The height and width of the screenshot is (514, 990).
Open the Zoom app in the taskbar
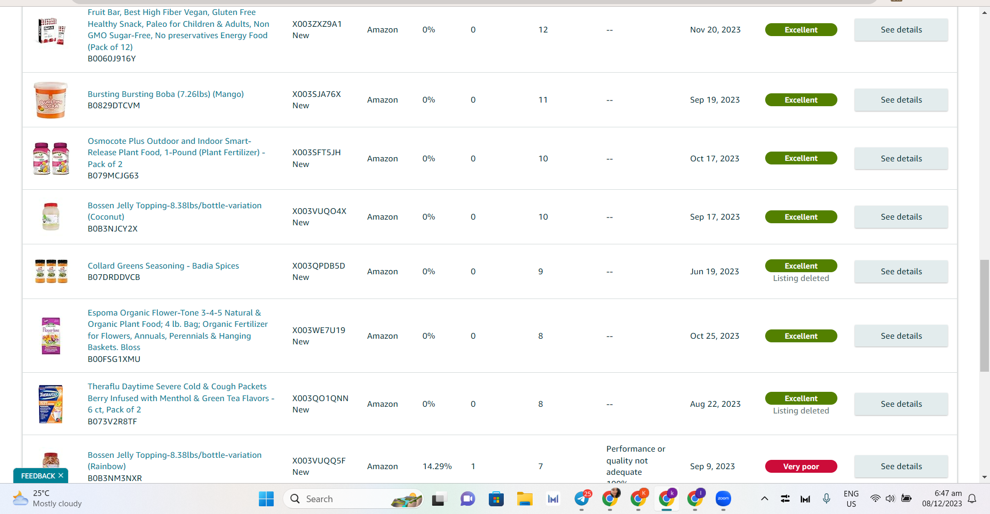point(723,499)
